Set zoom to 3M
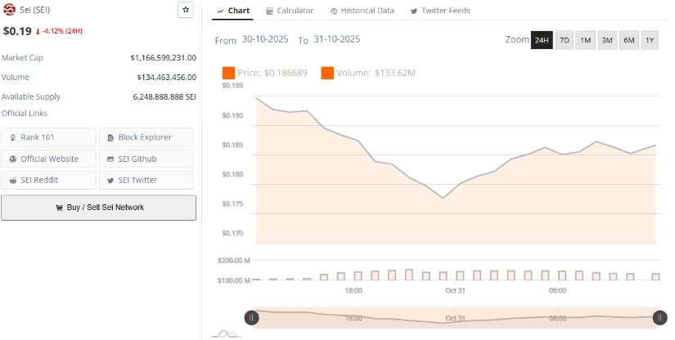The height and width of the screenshot is (340, 675). pyautogui.click(x=607, y=40)
